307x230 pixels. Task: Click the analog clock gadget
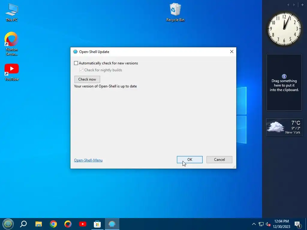pos(284,29)
